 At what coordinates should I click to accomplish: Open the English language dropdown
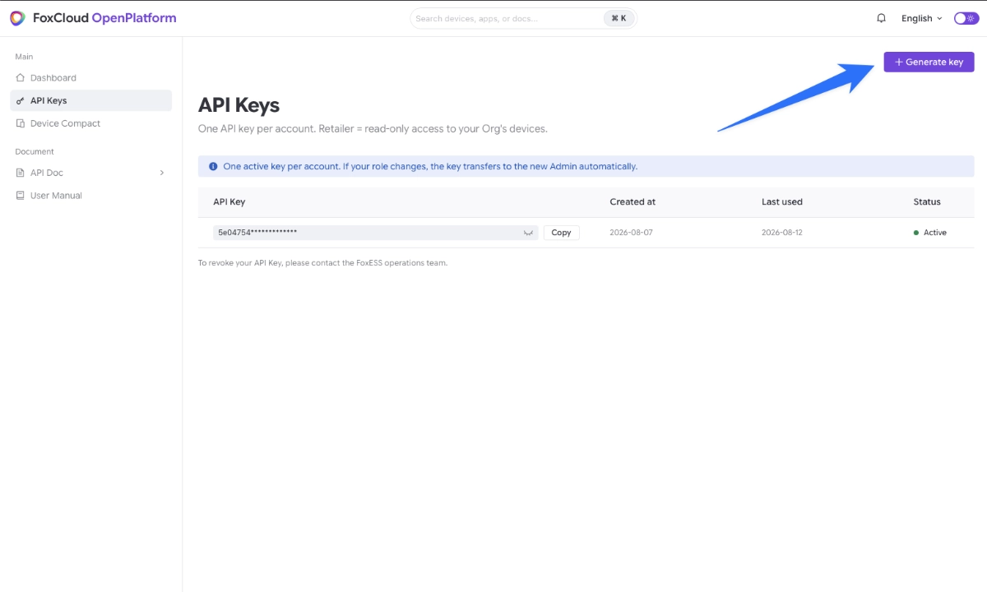pyautogui.click(x=921, y=18)
